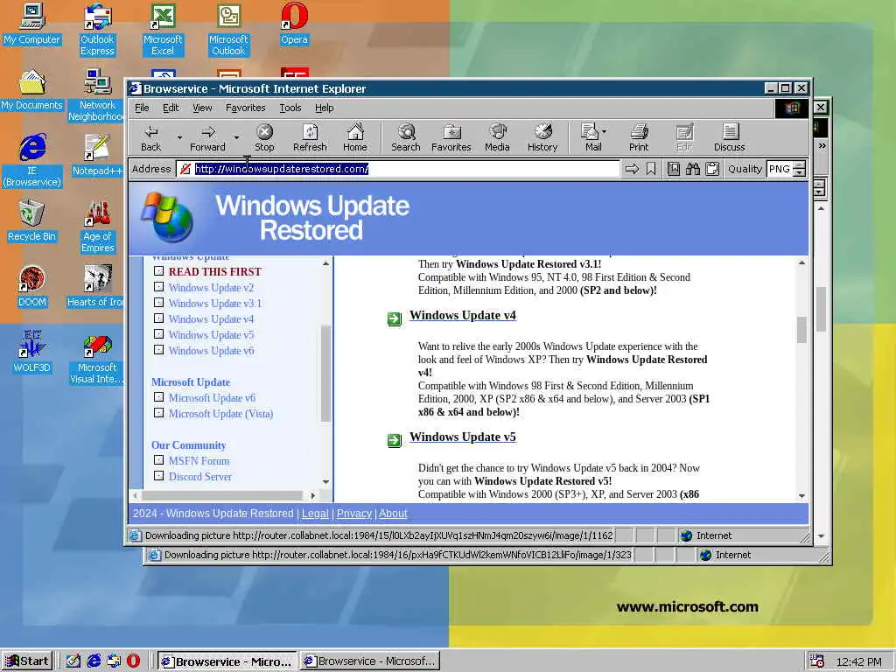Select the DOOM desktop icon
896x672 pixels.
click(32, 287)
